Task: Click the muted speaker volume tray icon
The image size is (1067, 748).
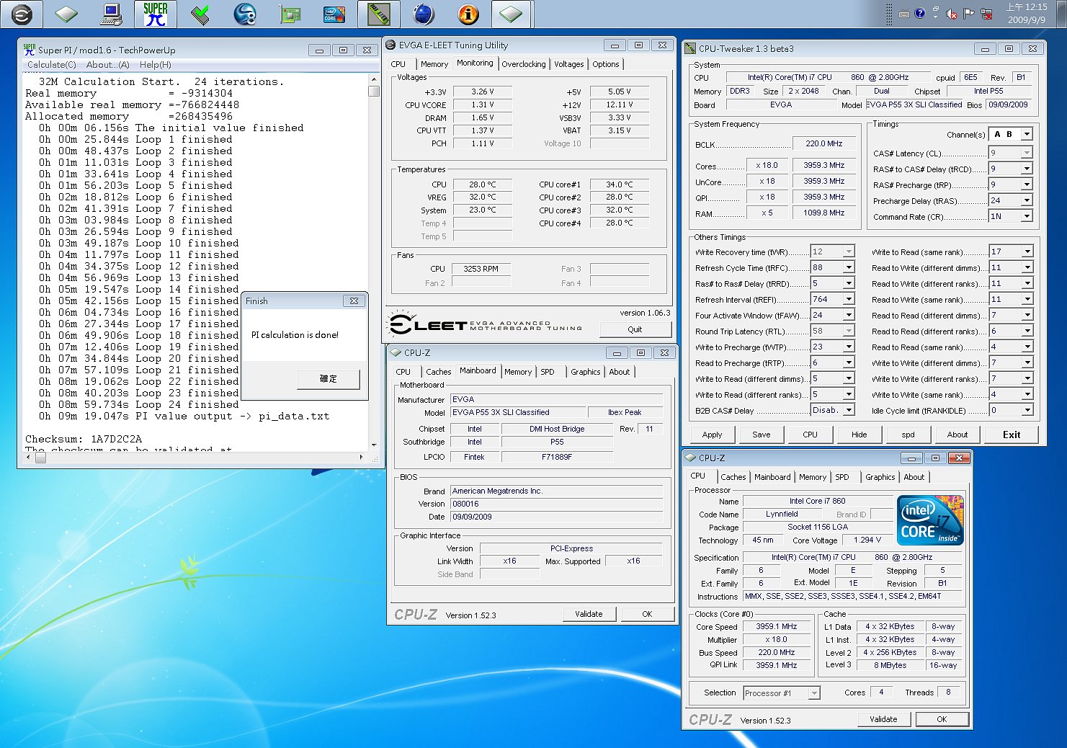Action: [952, 14]
